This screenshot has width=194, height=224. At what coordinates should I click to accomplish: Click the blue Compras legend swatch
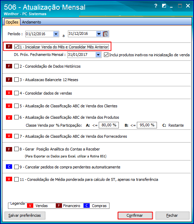[x=87, y=206]
